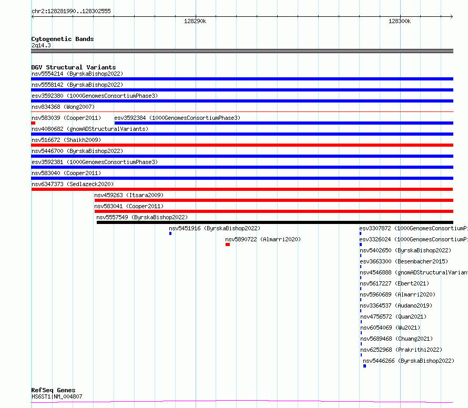The height and width of the screenshot is (408, 468).
Task: Open esv3592380 (1000GenomesConsortiumPhase3) variant
Action: pyautogui.click(x=95, y=96)
